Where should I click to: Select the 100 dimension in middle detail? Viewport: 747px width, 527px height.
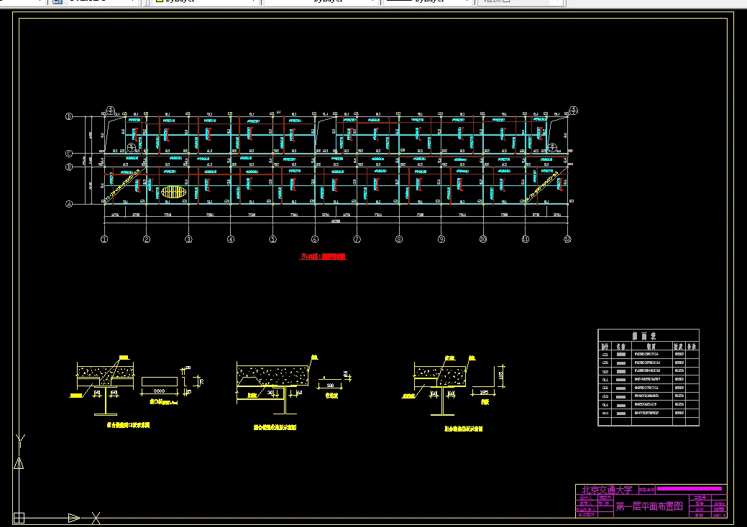(x=330, y=386)
